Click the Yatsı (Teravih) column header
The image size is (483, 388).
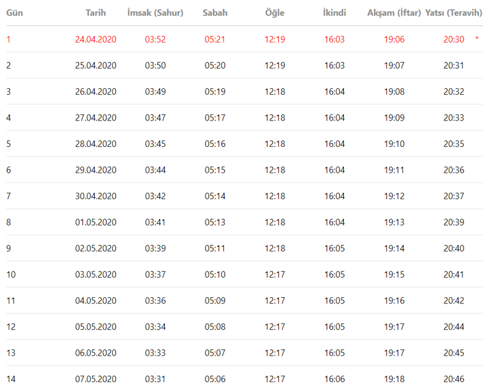[x=453, y=13]
